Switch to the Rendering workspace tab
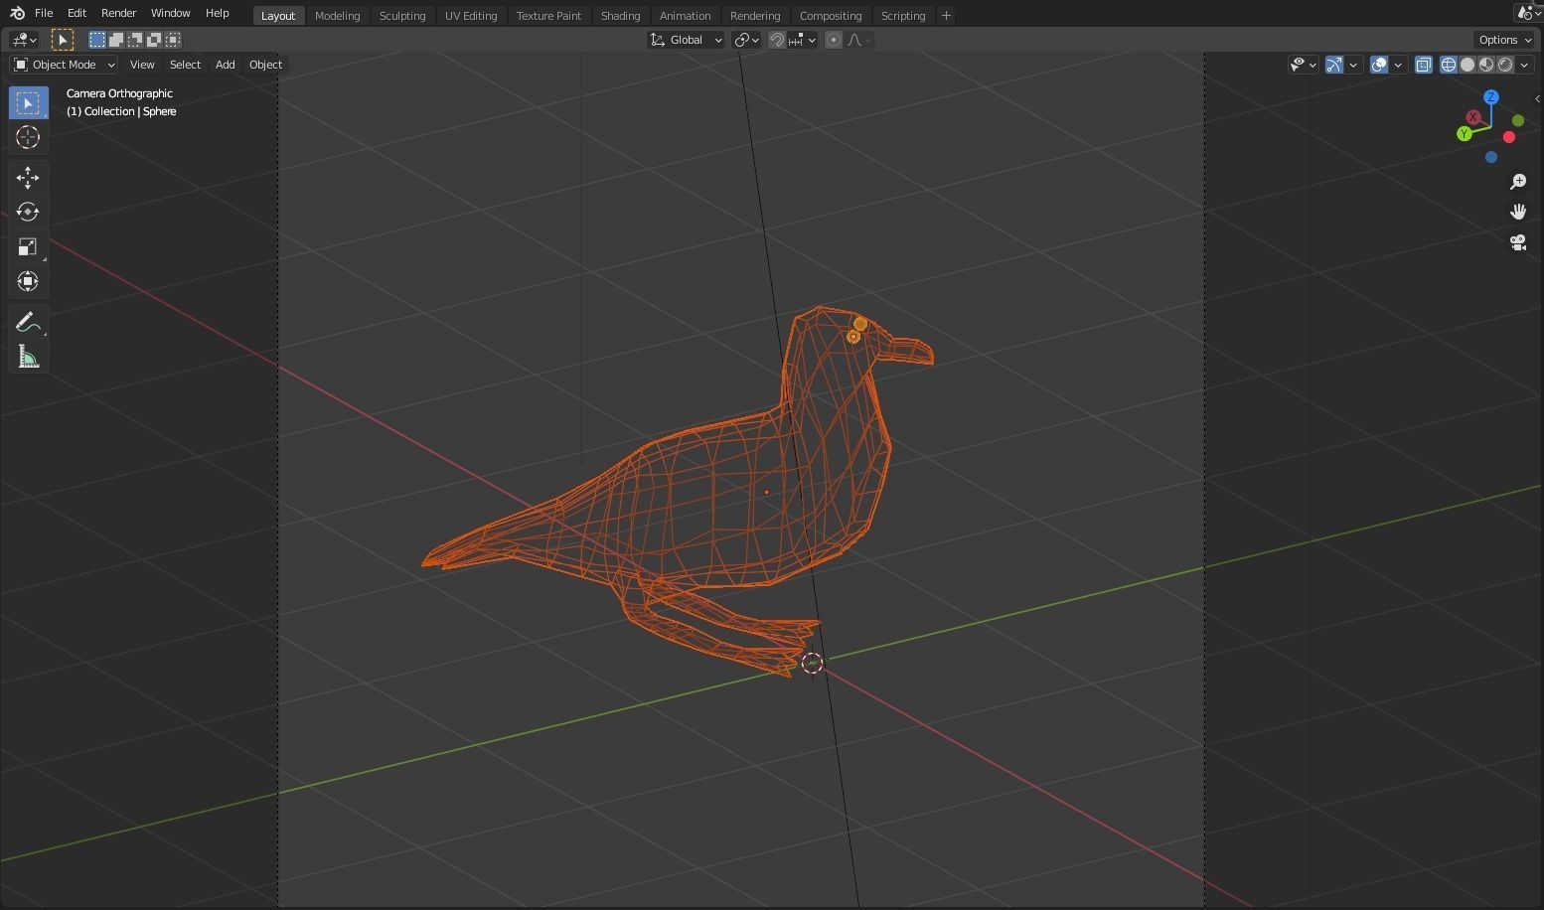Screen dimensions: 1544x910 point(755,16)
